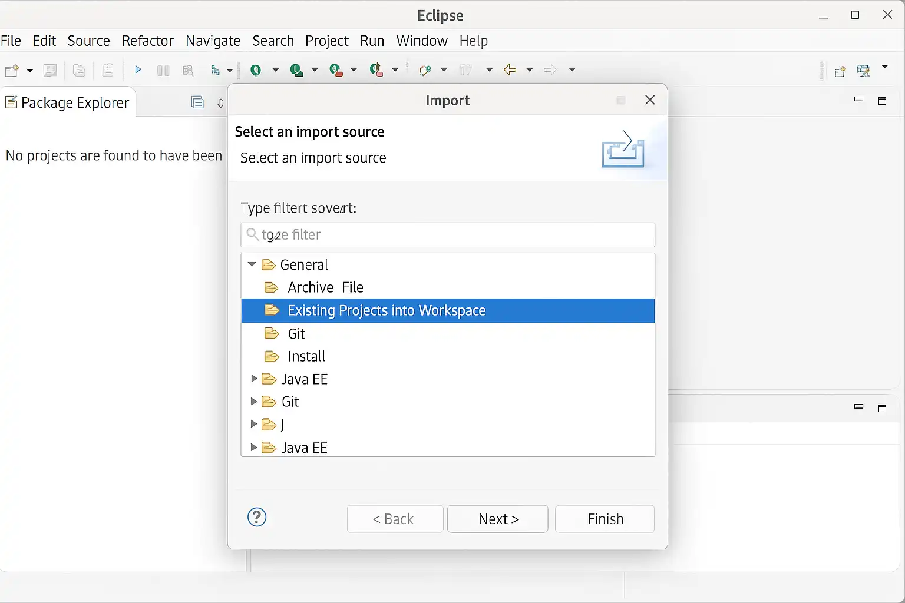Click the greyed Save disk icon in the toolbar

click(51, 71)
